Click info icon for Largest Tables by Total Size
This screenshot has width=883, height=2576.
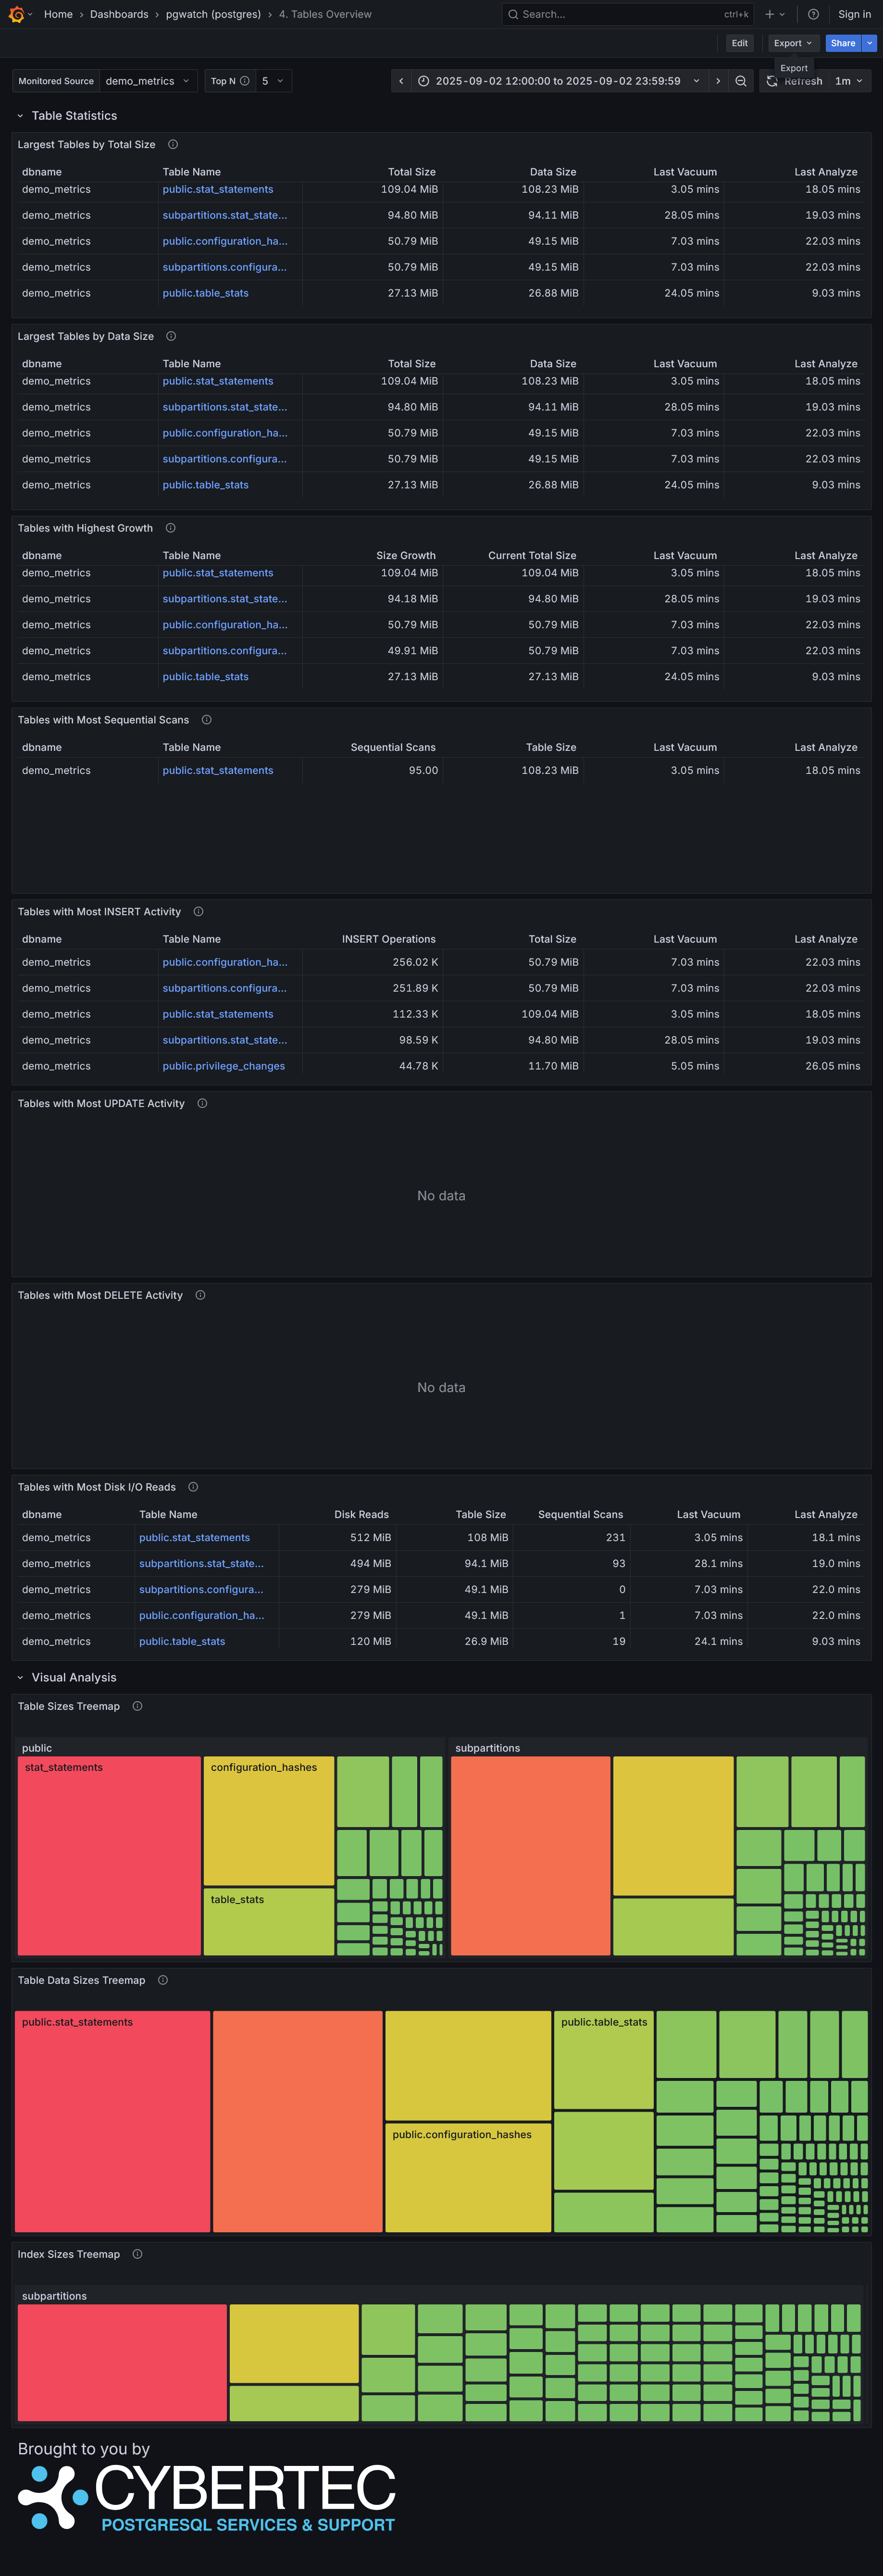click(173, 145)
